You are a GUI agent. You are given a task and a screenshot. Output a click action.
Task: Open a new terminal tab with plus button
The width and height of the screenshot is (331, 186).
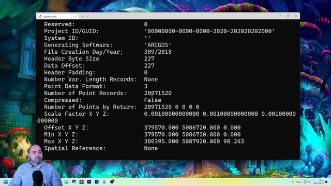[x=82, y=17]
